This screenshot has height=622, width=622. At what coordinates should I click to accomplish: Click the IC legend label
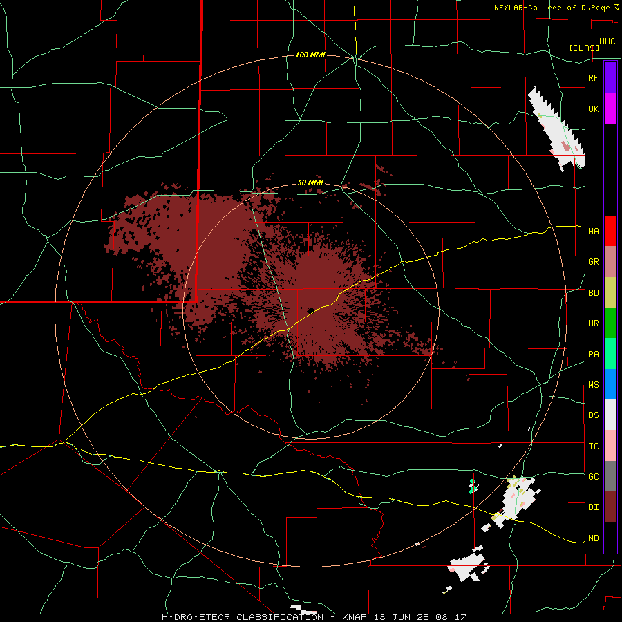[x=593, y=446]
